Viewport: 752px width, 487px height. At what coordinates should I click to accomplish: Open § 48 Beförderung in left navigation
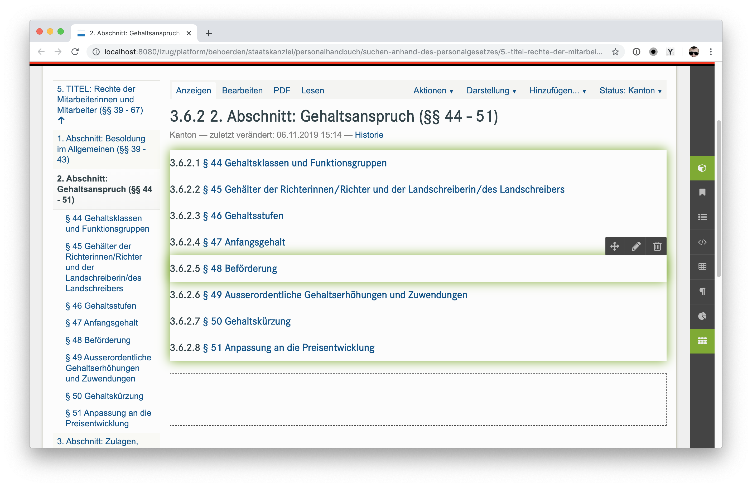[98, 340]
